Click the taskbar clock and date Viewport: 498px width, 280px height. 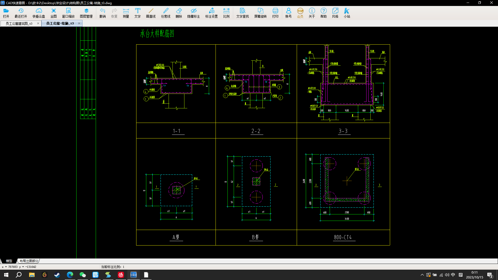click(x=474, y=275)
